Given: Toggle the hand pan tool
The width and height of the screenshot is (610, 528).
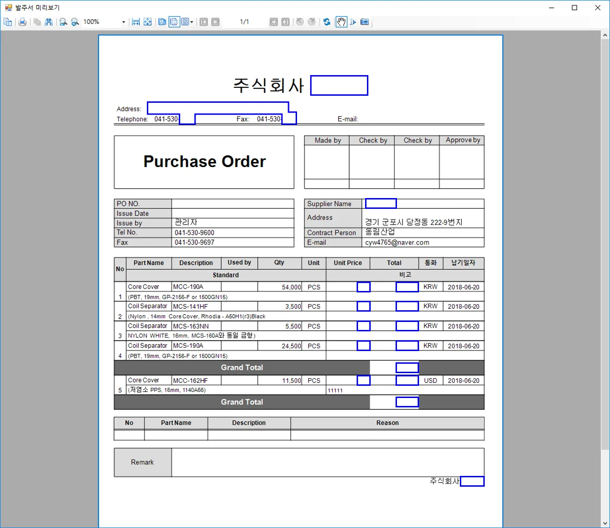Looking at the screenshot, I should (x=341, y=22).
